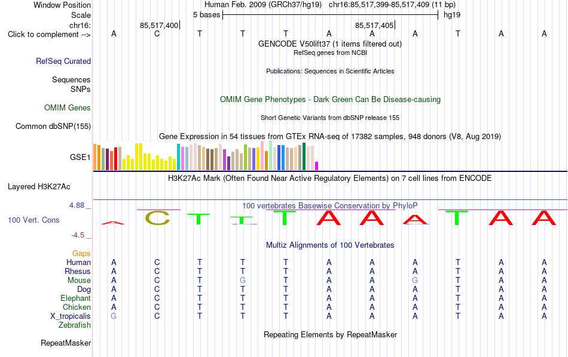The height and width of the screenshot is (357, 568).
Task: Select the Chicken species label
Action: click(77, 307)
